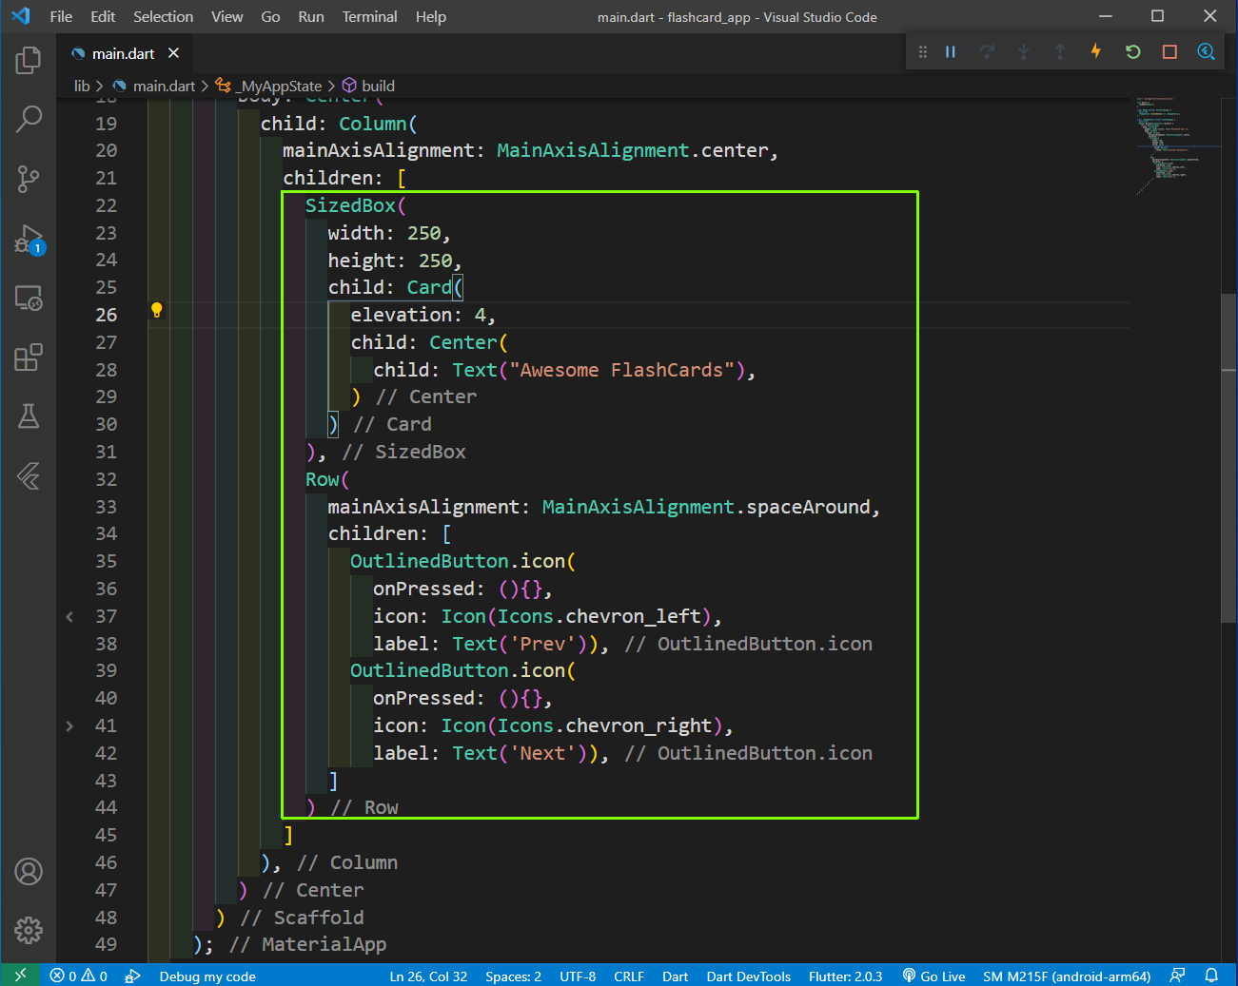Open the Selection menu
This screenshot has width=1238, height=986.
pyautogui.click(x=163, y=16)
